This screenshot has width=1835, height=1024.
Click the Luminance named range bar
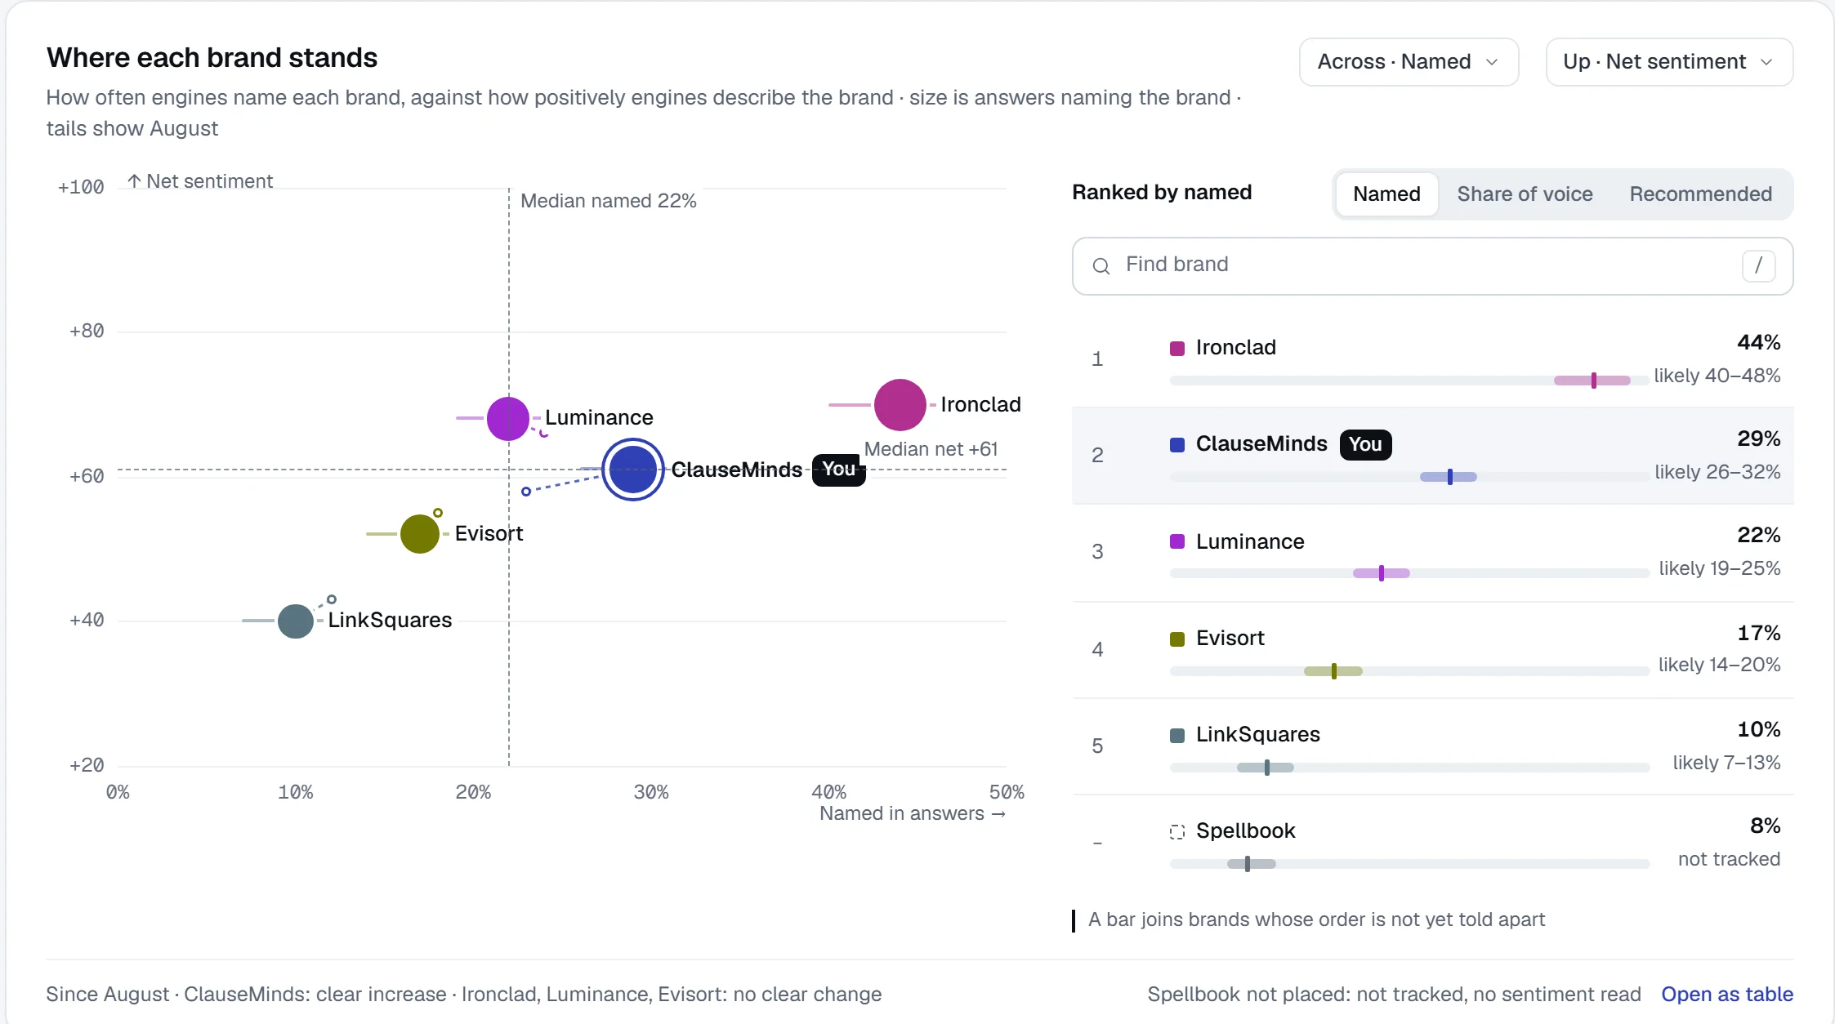tap(1382, 573)
